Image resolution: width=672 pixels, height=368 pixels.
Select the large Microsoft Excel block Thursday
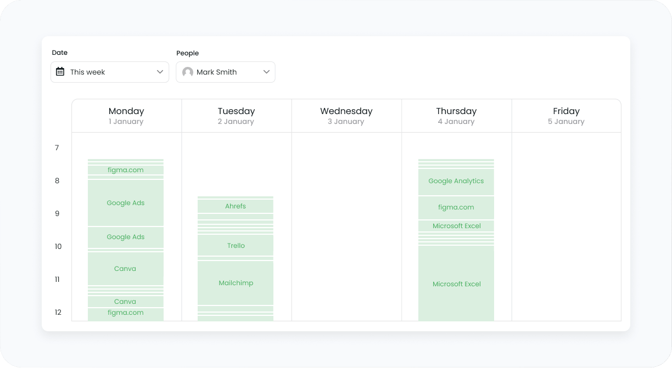point(456,284)
